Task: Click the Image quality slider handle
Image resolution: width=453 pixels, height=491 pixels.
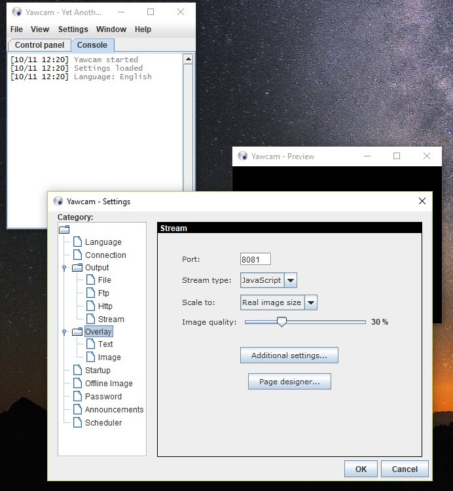Action: [281, 321]
